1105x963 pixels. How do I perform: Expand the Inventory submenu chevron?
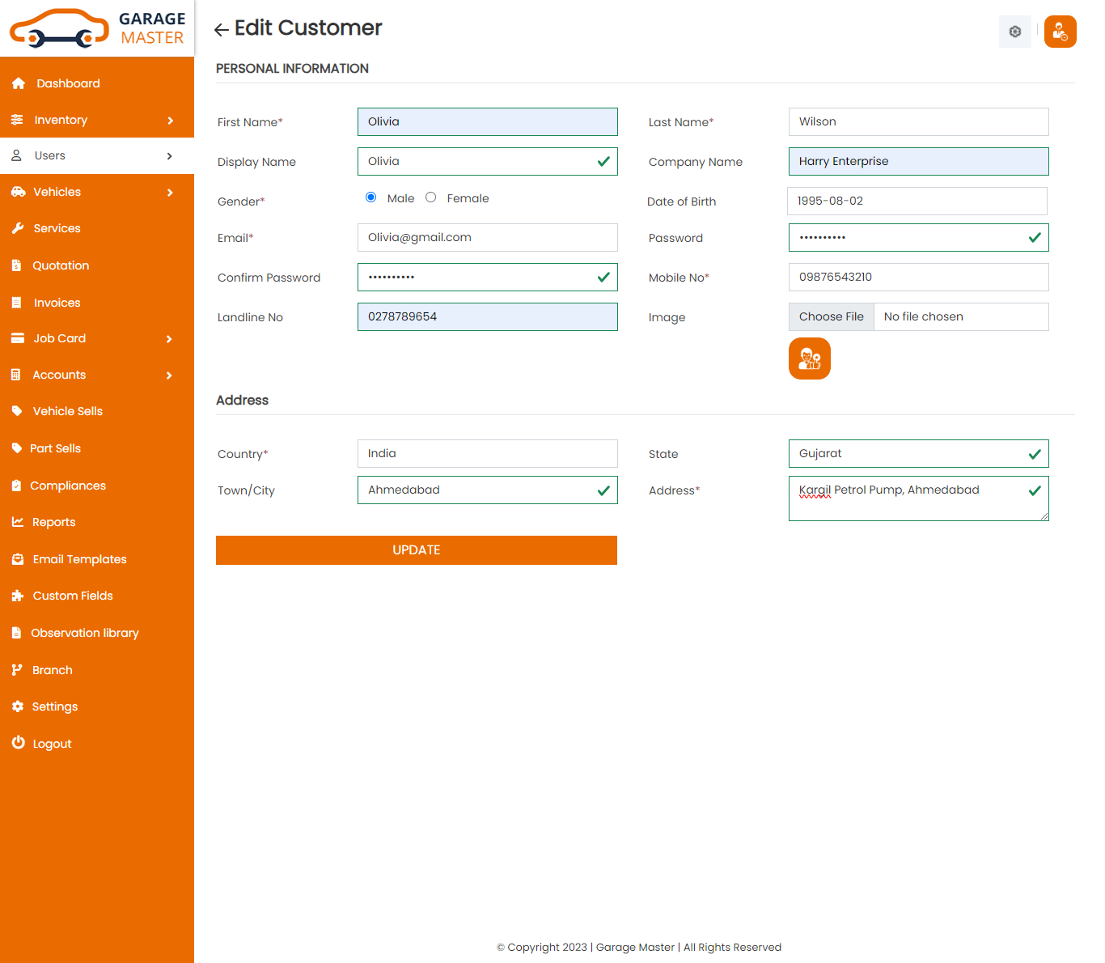click(170, 121)
